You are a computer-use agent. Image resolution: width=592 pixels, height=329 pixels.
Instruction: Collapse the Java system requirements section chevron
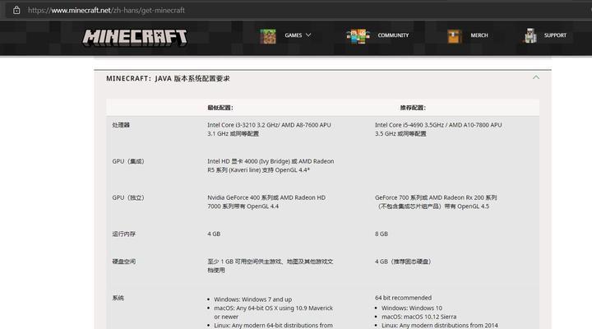[536, 77]
